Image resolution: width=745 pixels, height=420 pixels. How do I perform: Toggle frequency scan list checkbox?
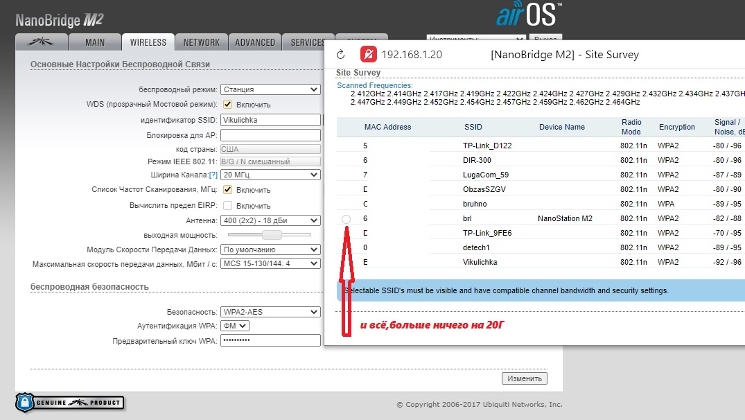pos(227,190)
